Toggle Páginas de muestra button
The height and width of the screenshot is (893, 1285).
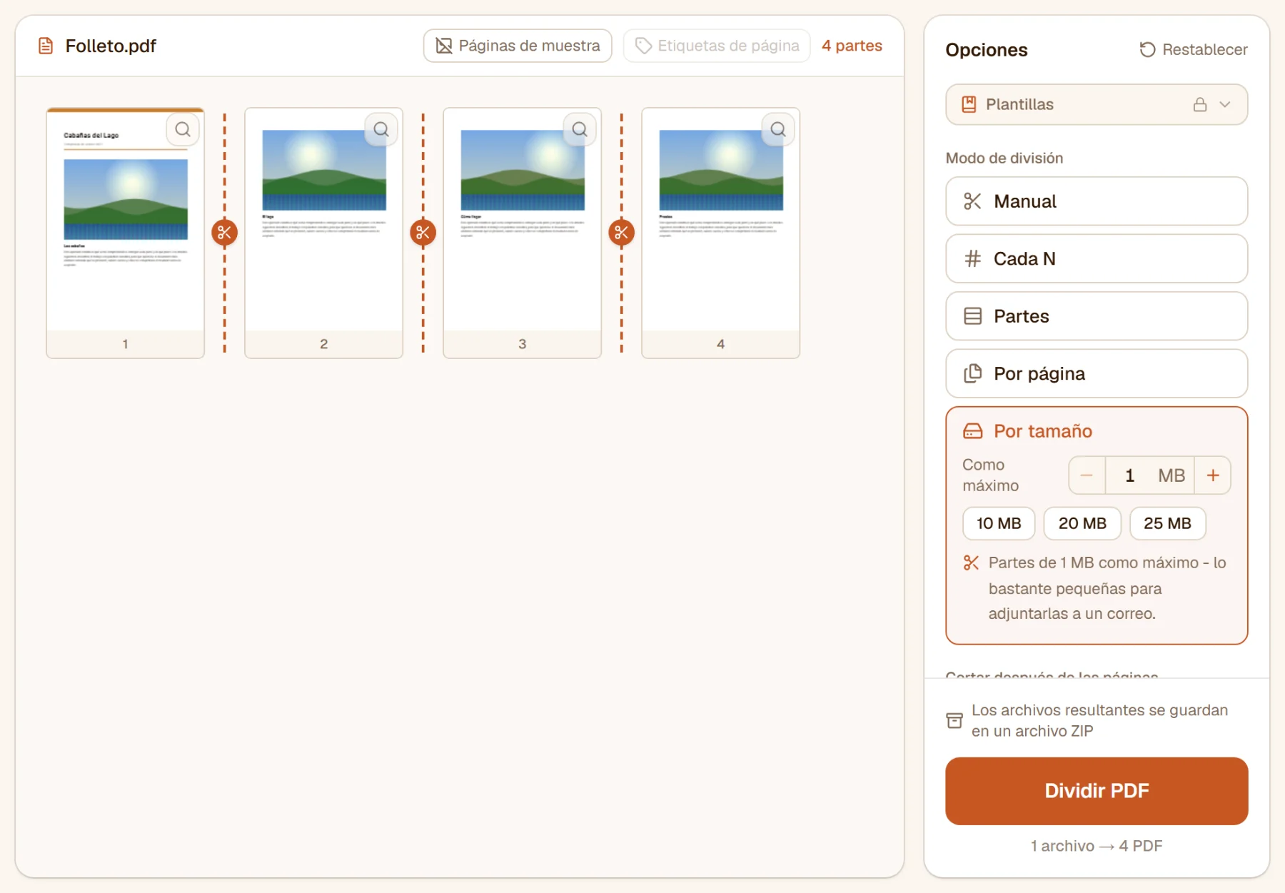[518, 46]
